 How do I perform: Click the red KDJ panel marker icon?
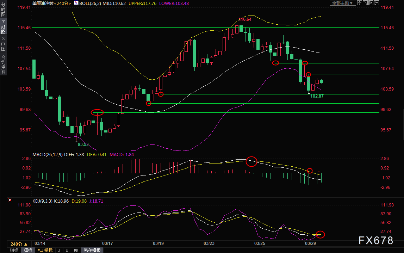10,200
